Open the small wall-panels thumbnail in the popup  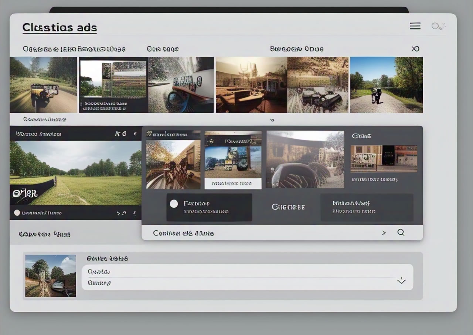[x=384, y=159]
